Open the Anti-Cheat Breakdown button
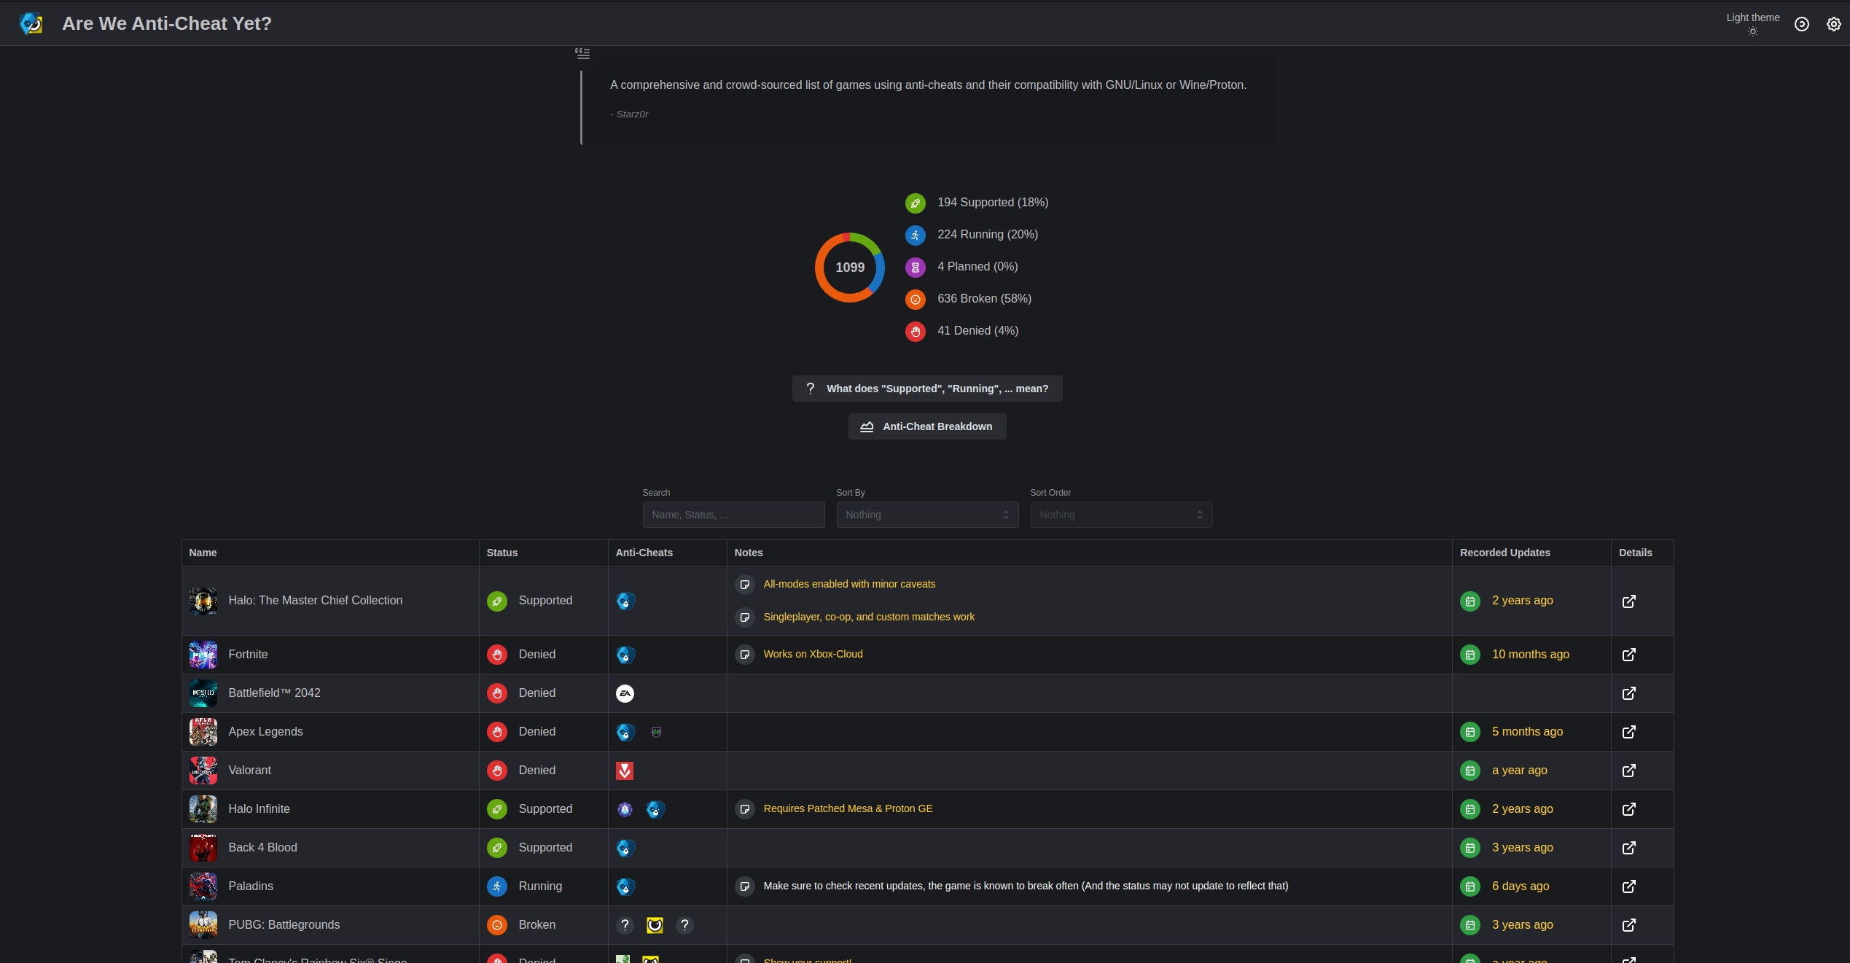Image resolution: width=1850 pixels, height=963 pixels. tap(927, 426)
